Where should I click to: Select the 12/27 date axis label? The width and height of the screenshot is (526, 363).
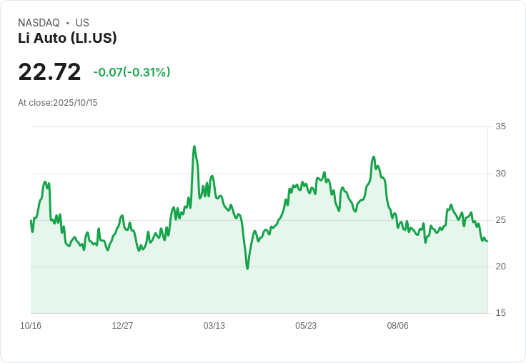(122, 326)
